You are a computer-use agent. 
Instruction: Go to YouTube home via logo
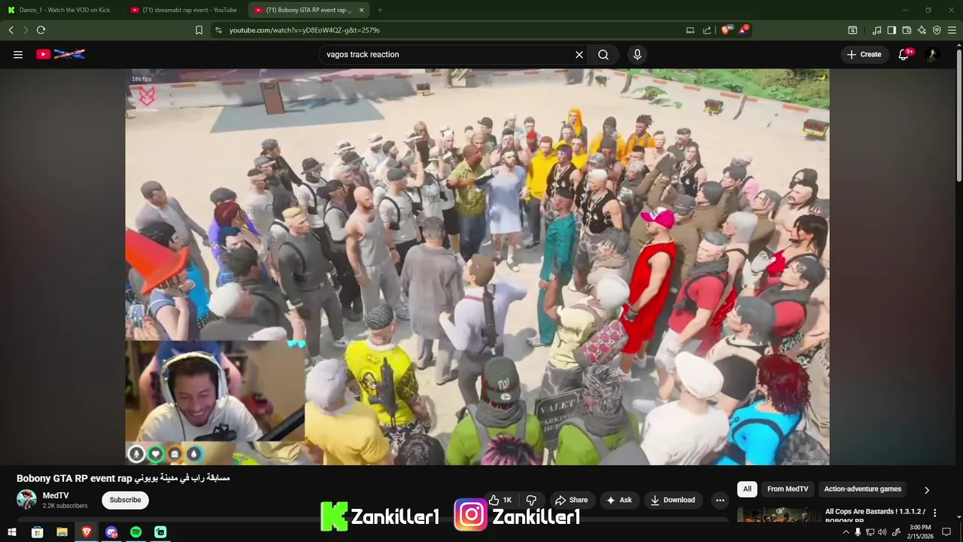pos(60,54)
